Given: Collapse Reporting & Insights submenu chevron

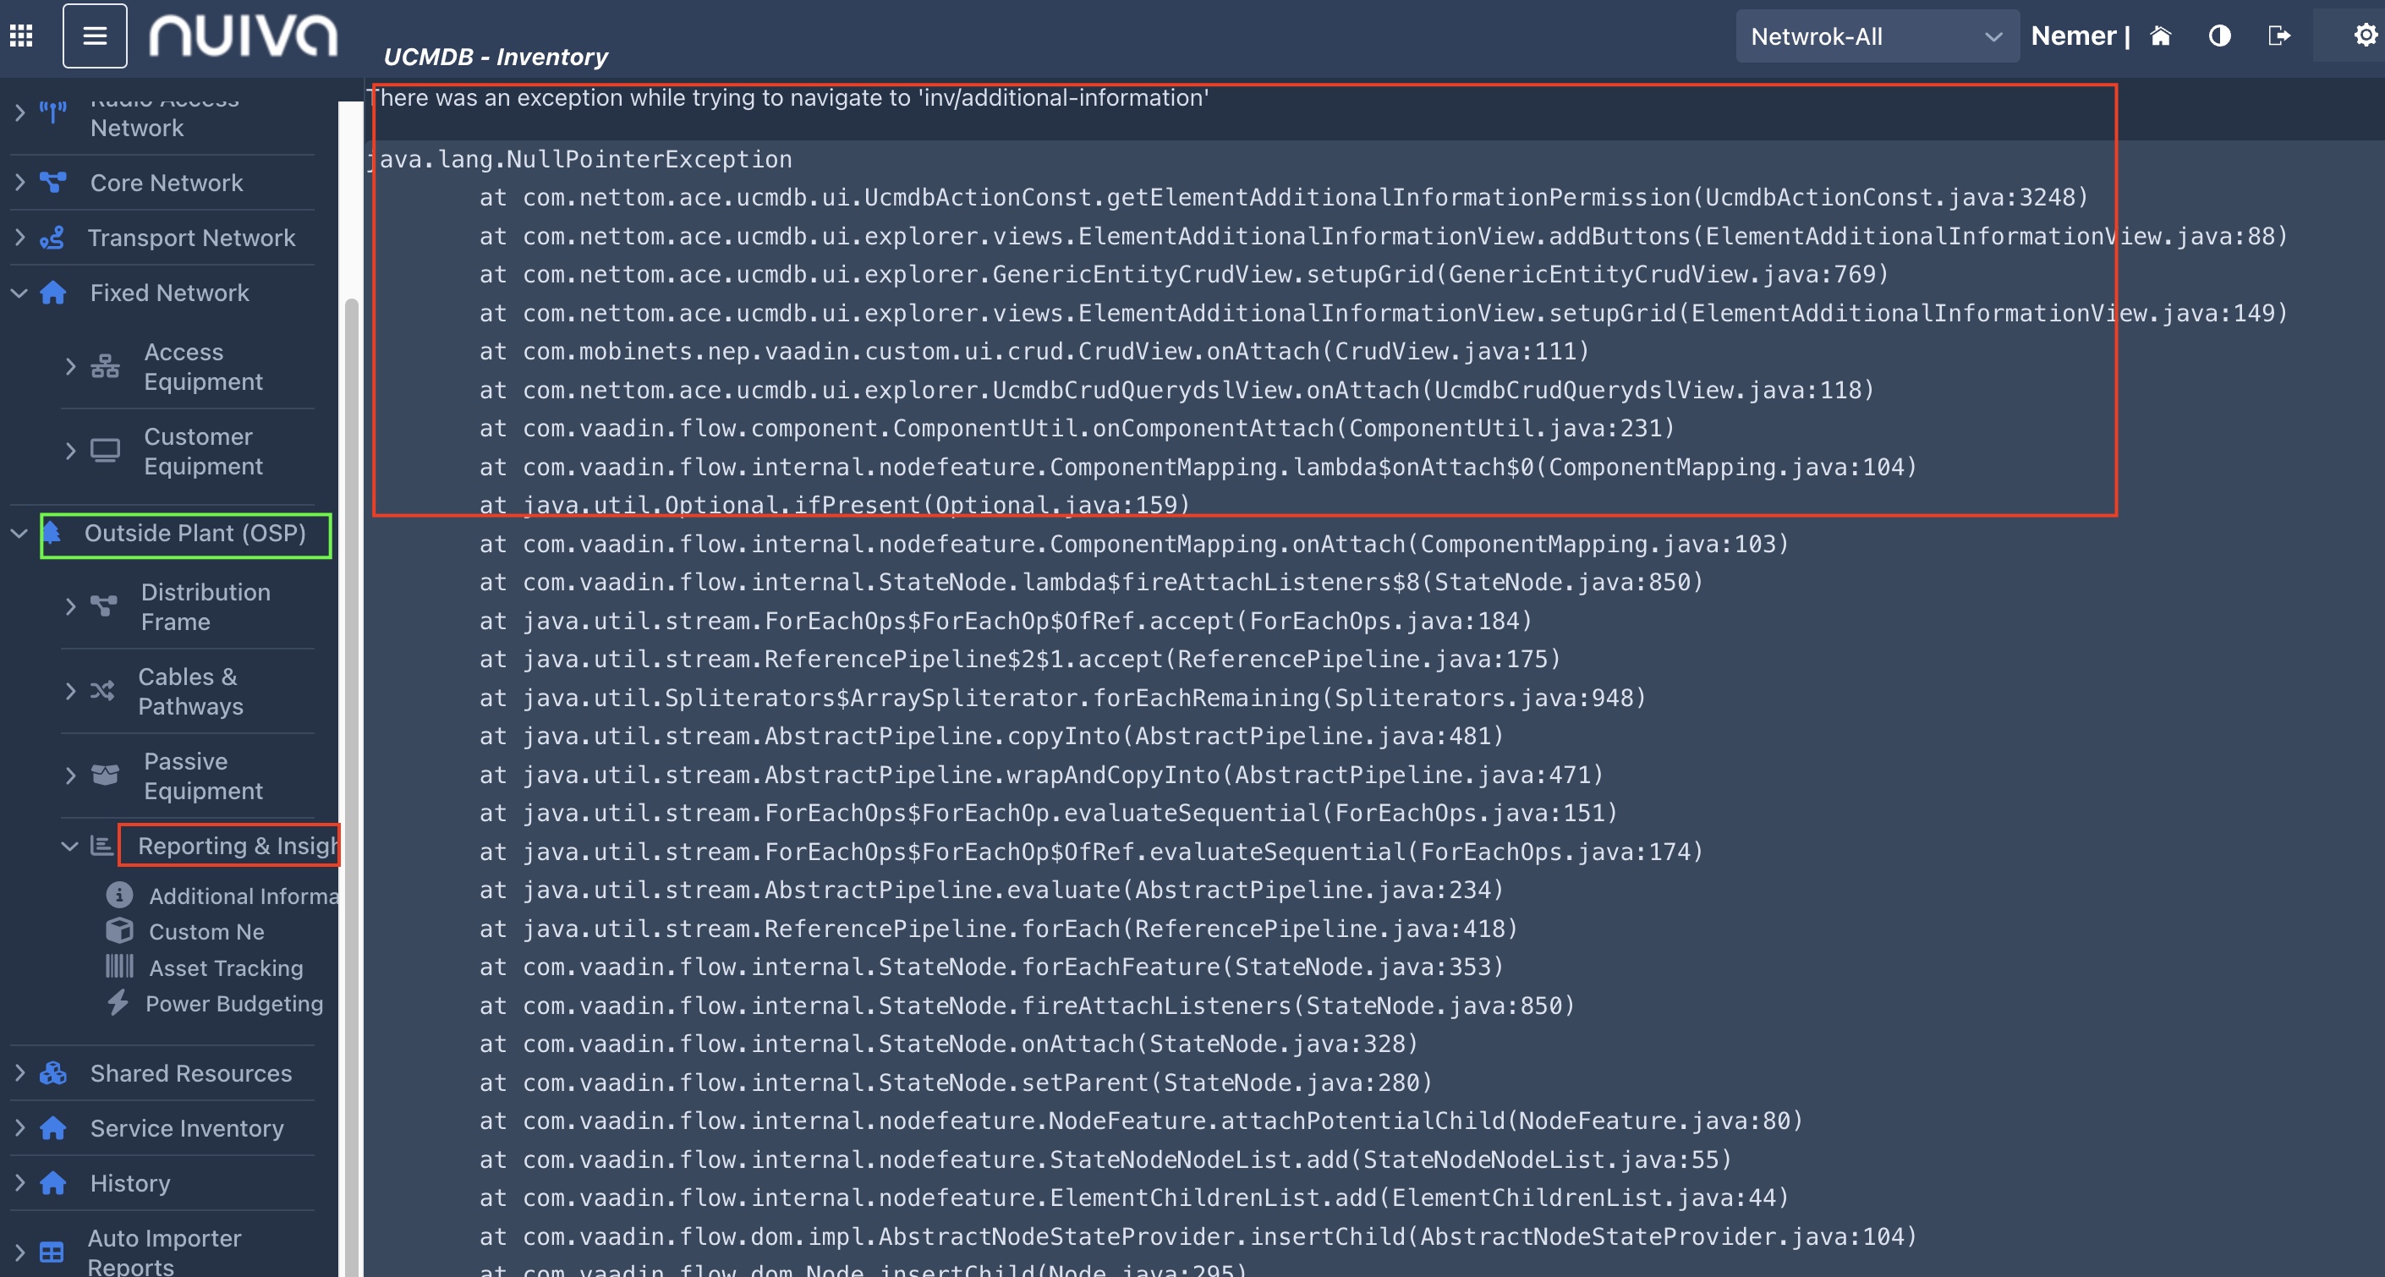Looking at the screenshot, I should (69, 846).
